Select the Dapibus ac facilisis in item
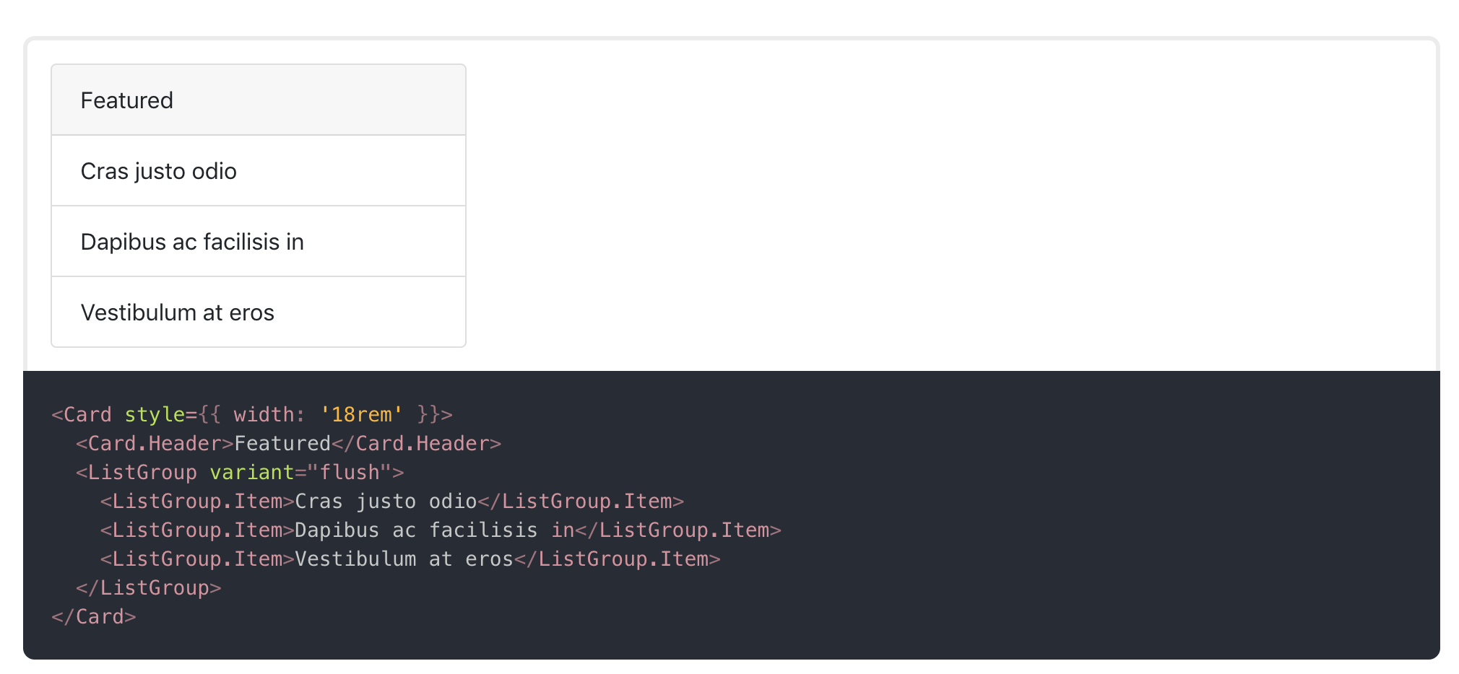 tap(259, 242)
